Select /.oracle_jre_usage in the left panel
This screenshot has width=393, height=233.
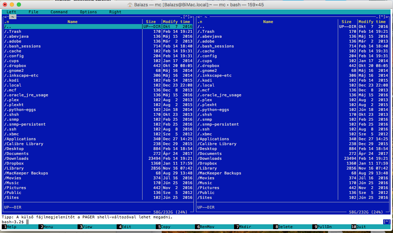(x=98, y=95)
